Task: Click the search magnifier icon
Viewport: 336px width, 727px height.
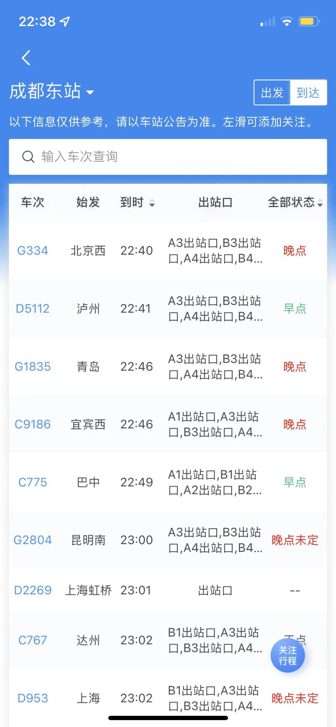Action: click(x=28, y=157)
